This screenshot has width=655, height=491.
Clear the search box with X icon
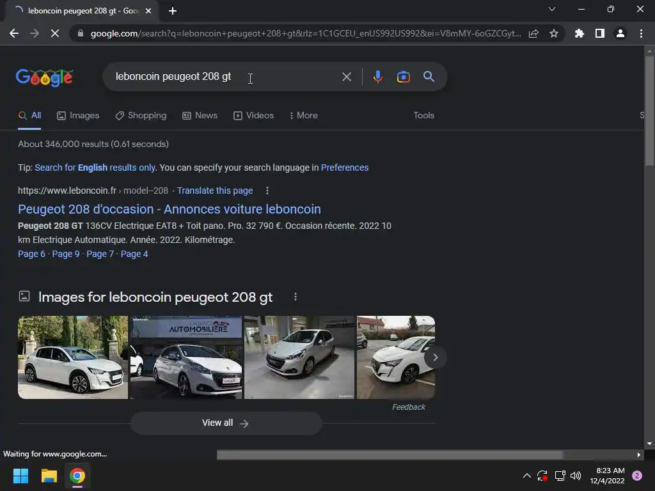pyautogui.click(x=346, y=77)
